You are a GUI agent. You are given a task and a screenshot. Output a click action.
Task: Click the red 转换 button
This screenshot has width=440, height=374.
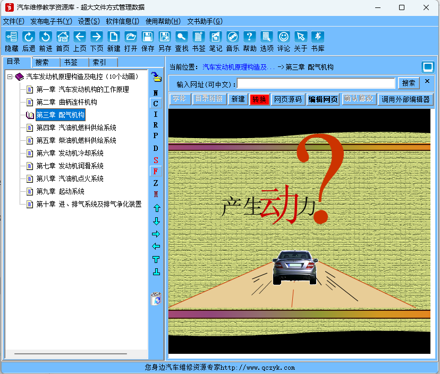tap(259, 99)
